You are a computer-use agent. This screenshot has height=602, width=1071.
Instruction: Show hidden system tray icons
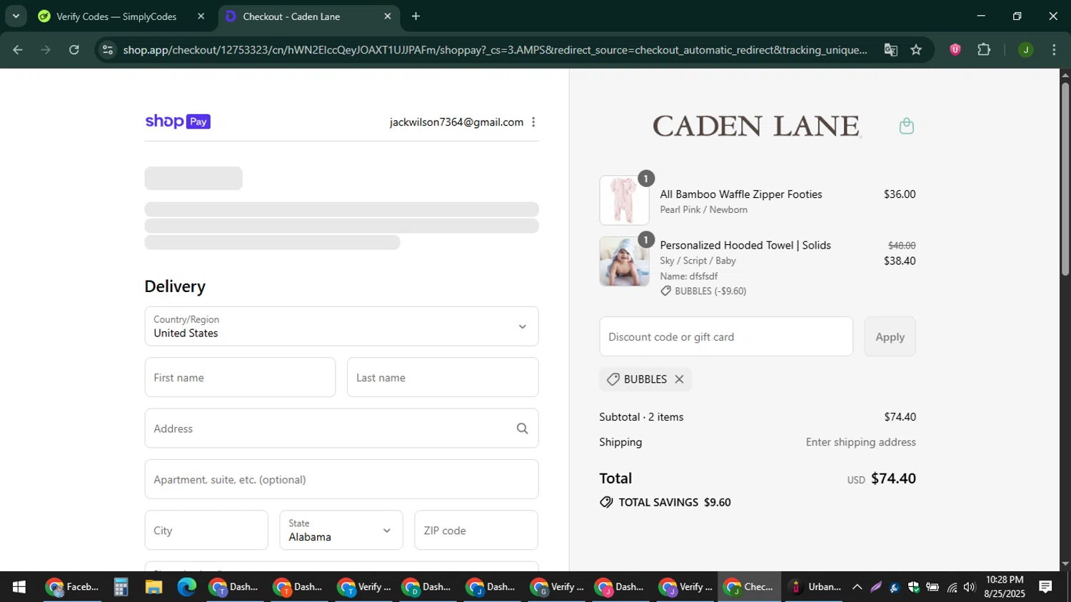point(857,587)
